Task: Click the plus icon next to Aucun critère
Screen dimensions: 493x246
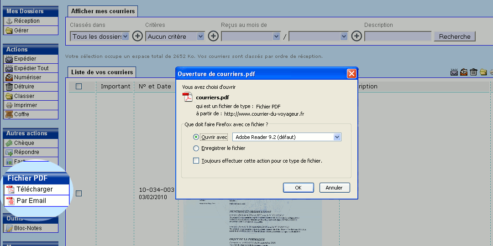Action: click(x=213, y=36)
